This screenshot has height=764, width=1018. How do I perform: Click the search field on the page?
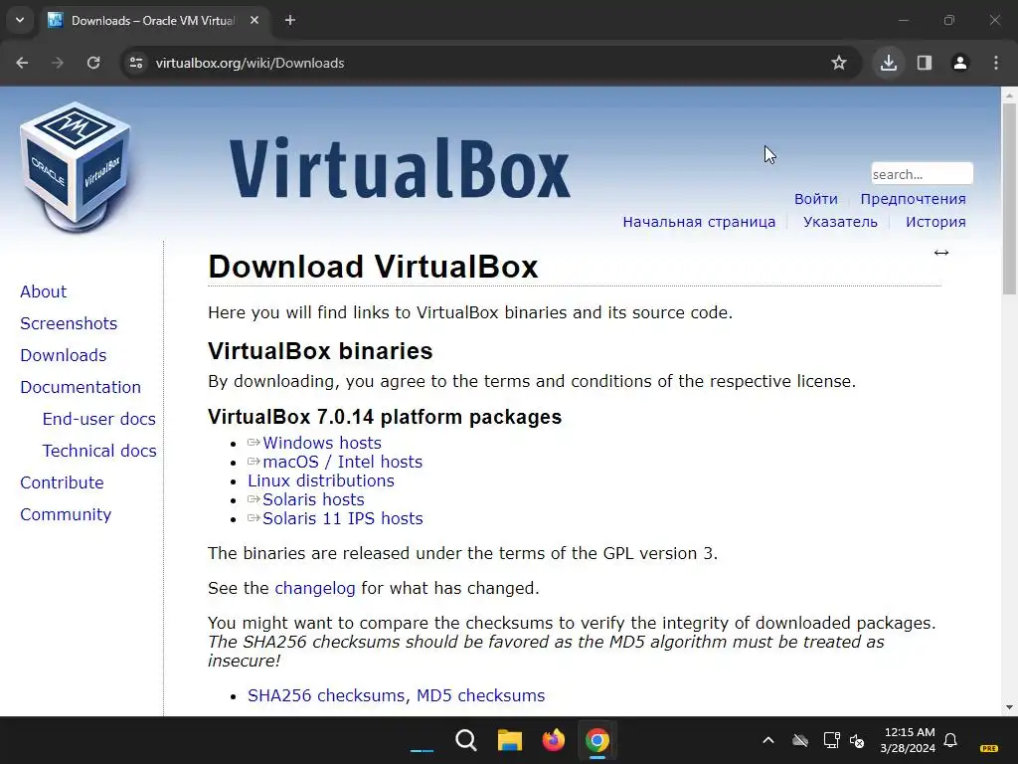pos(922,174)
